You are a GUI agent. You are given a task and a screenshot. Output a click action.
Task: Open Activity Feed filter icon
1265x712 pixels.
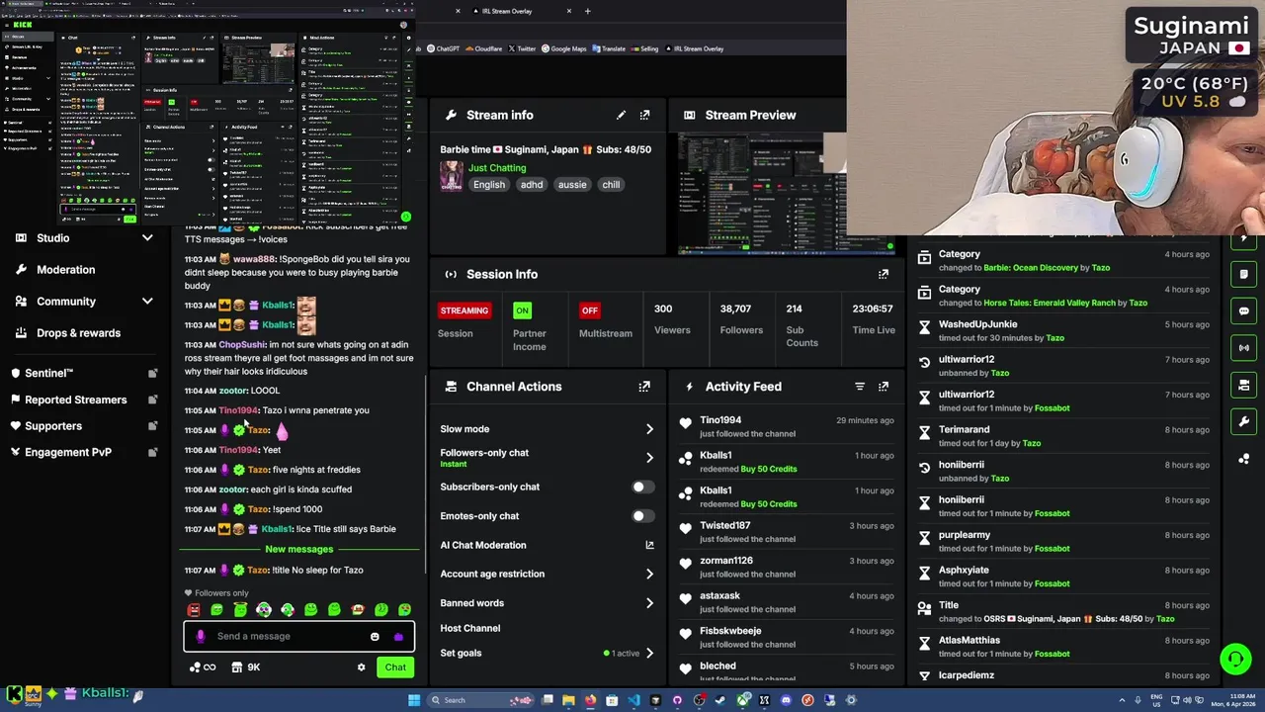click(860, 387)
